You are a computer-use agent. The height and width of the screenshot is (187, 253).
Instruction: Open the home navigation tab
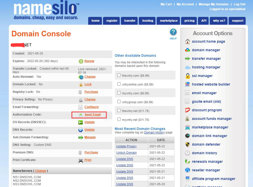click(95, 21)
